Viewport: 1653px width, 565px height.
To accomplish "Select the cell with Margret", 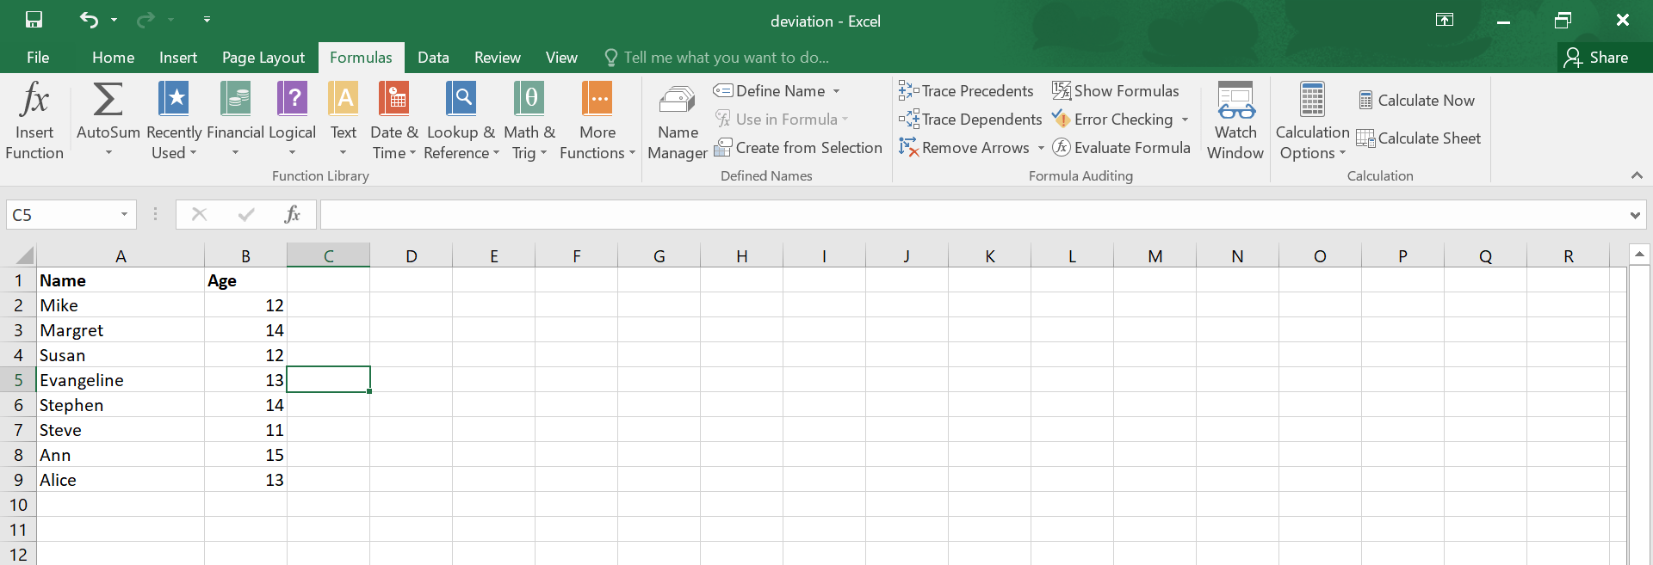I will coord(121,330).
